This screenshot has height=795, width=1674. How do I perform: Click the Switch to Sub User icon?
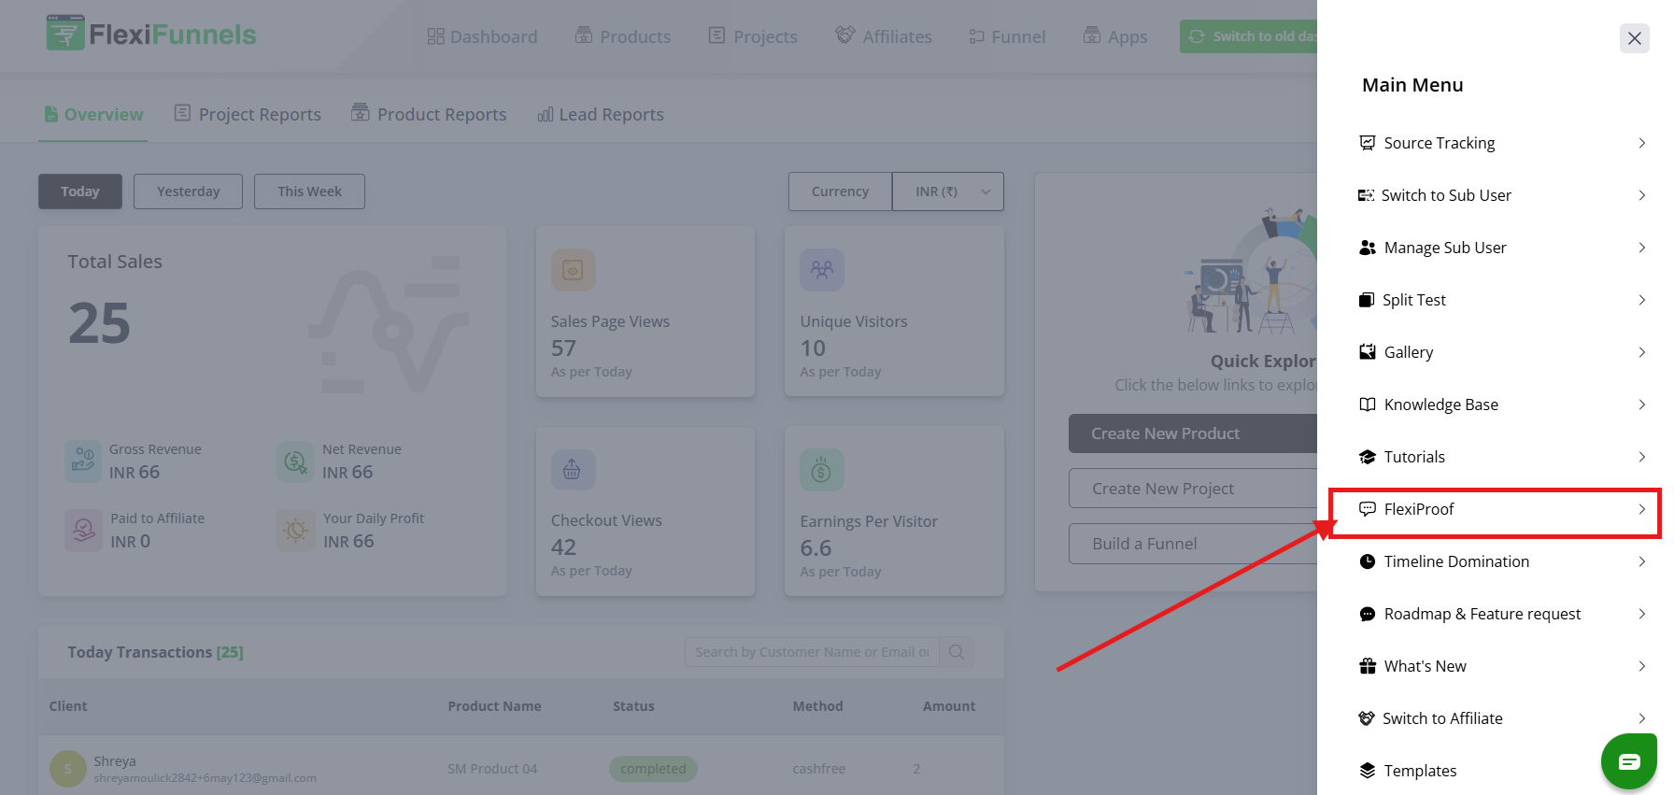(x=1366, y=195)
